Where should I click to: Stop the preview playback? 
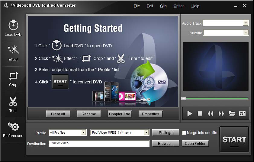click(x=200, y=114)
